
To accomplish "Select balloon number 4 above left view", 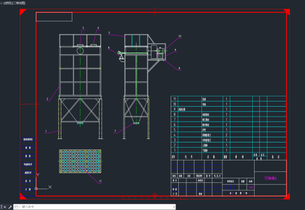I will pos(98,28).
